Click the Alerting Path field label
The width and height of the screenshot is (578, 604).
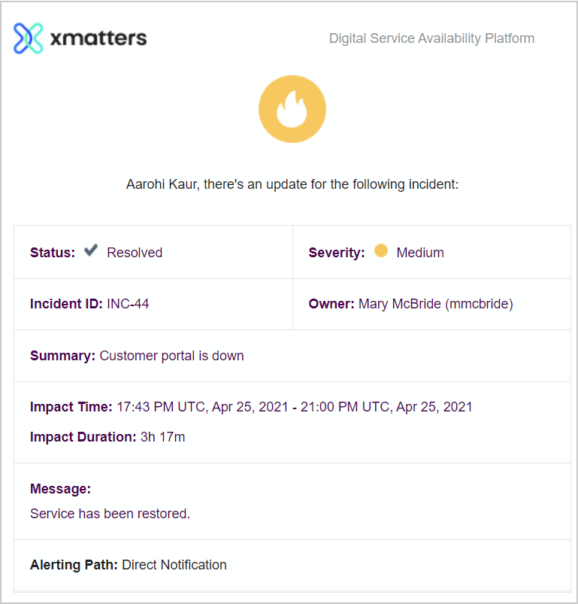coord(74,565)
